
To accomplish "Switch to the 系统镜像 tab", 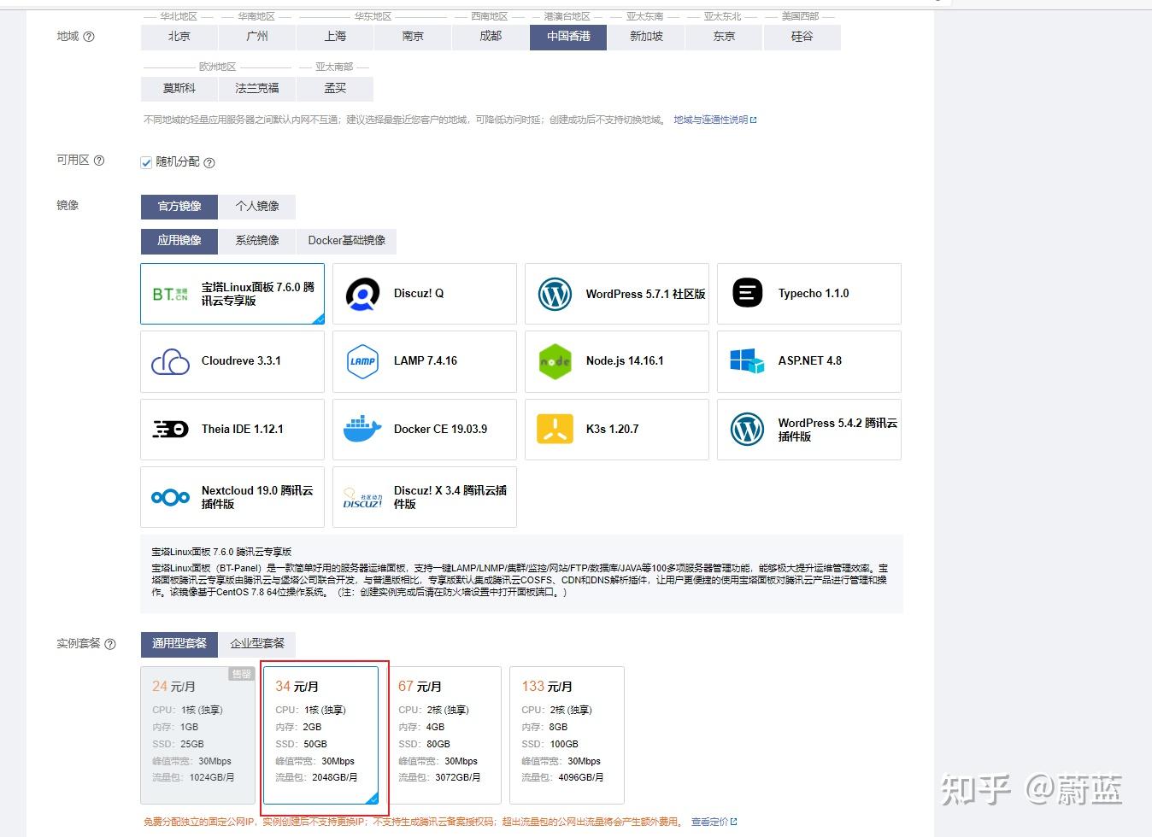I will [x=257, y=241].
